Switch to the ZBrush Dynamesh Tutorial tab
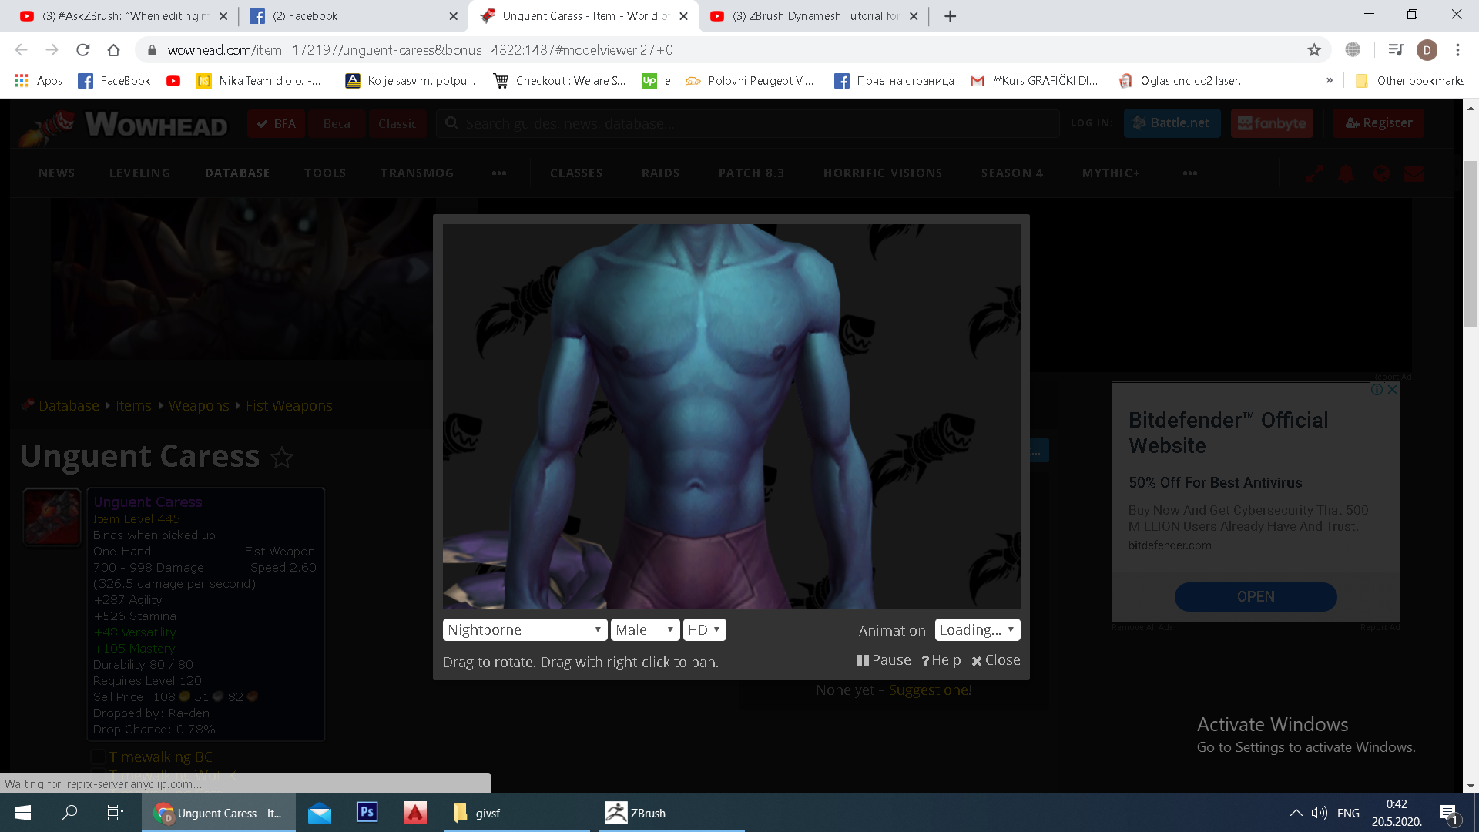The width and height of the screenshot is (1479, 832). pyautogui.click(x=814, y=16)
